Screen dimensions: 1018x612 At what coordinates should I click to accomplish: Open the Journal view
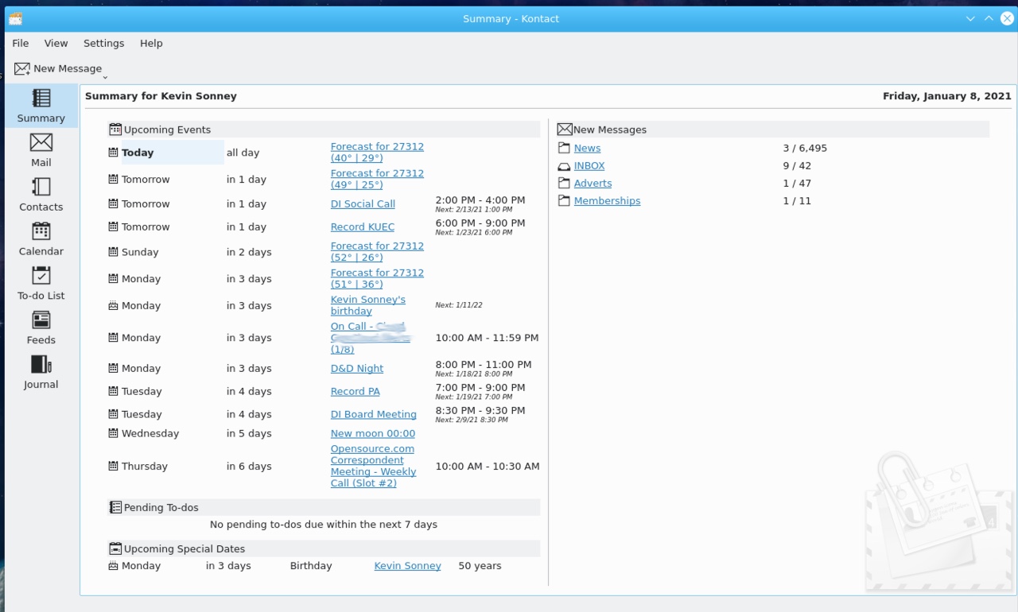(41, 373)
